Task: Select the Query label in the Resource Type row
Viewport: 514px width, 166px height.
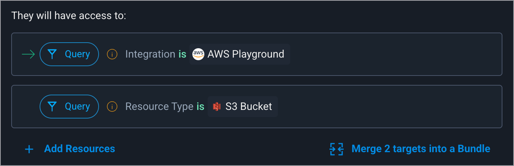Action: (77, 107)
